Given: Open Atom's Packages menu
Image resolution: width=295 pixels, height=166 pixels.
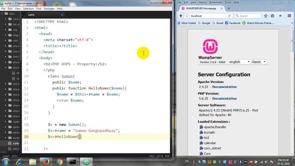Looking at the screenshot, I should (x=49, y=9).
